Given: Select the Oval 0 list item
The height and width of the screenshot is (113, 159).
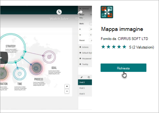Looking at the screenshot, I should click(x=85, y=94).
